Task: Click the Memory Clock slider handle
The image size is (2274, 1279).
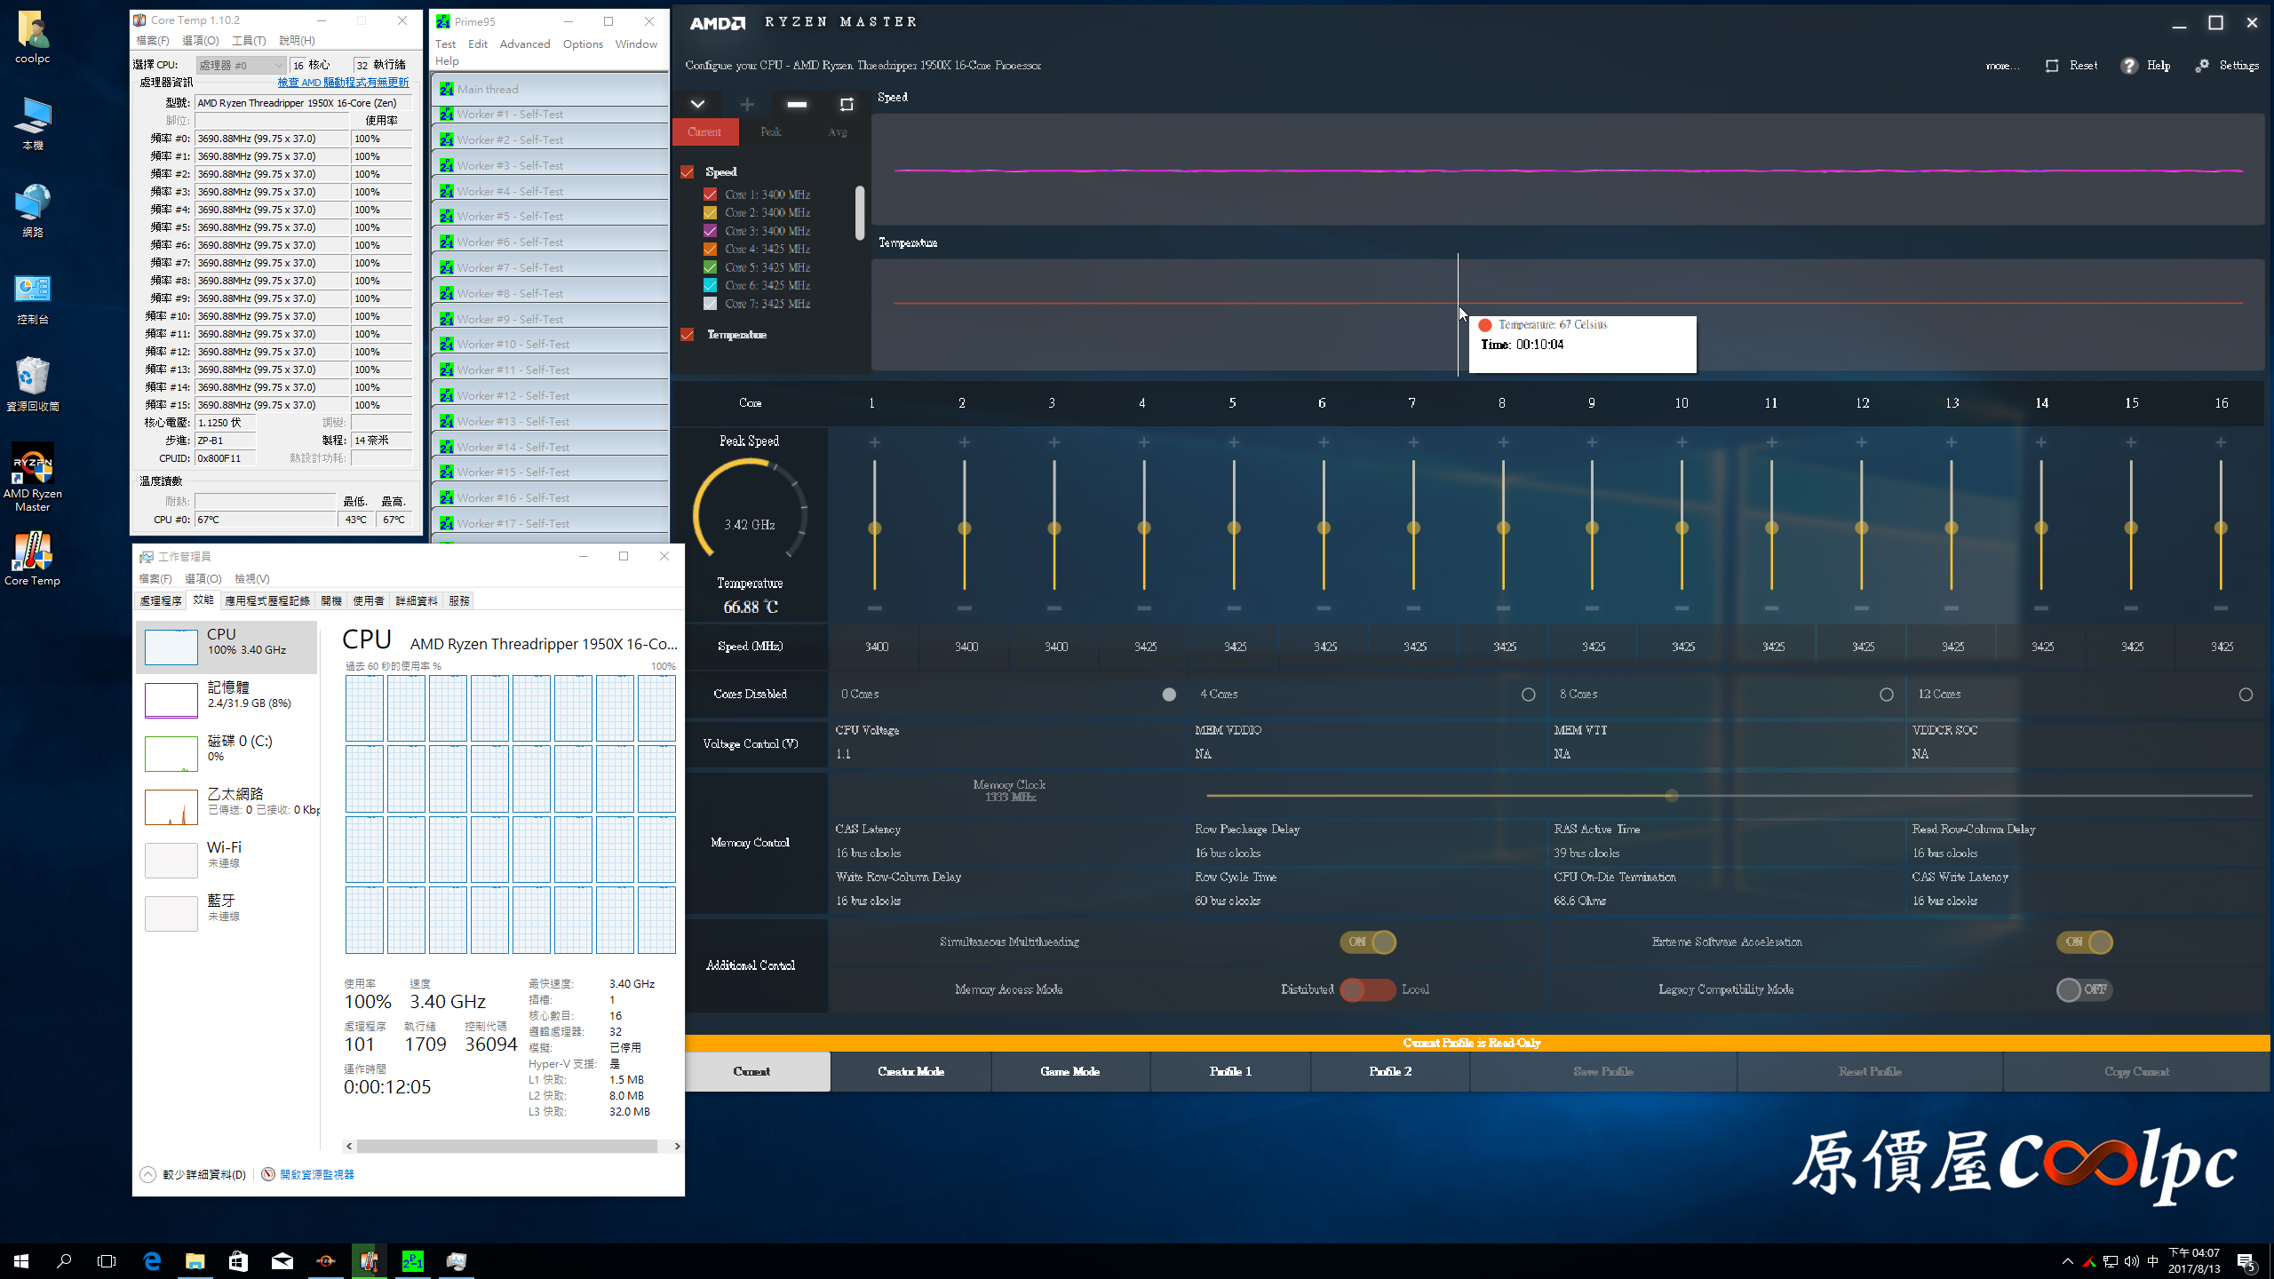Action: pos(1672,796)
